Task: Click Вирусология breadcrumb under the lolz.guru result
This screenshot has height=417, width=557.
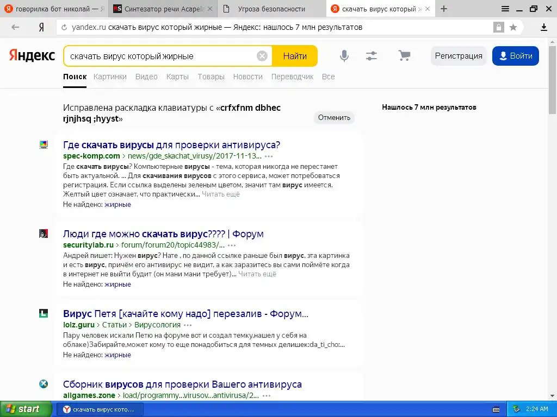Action: point(157,325)
